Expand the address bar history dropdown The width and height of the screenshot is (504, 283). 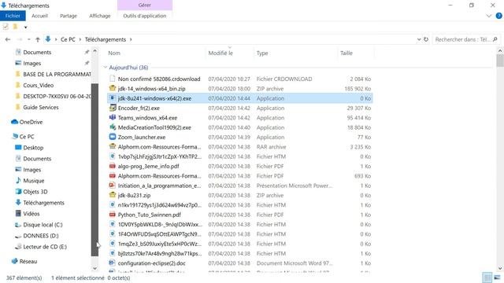coord(419,39)
